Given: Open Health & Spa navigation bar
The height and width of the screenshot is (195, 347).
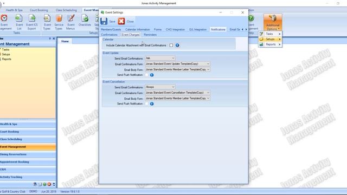Looking at the screenshot, I should pyautogui.click(x=28, y=124).
